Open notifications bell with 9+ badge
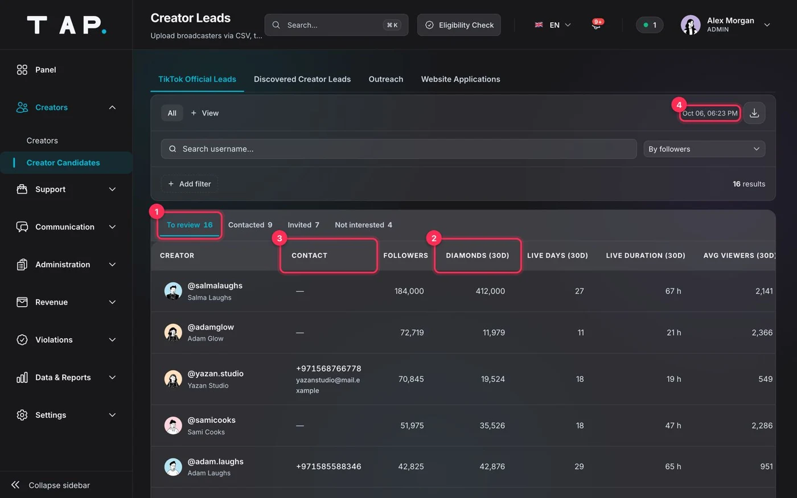This screenshot has width=797, height=498. coord(596,24)
